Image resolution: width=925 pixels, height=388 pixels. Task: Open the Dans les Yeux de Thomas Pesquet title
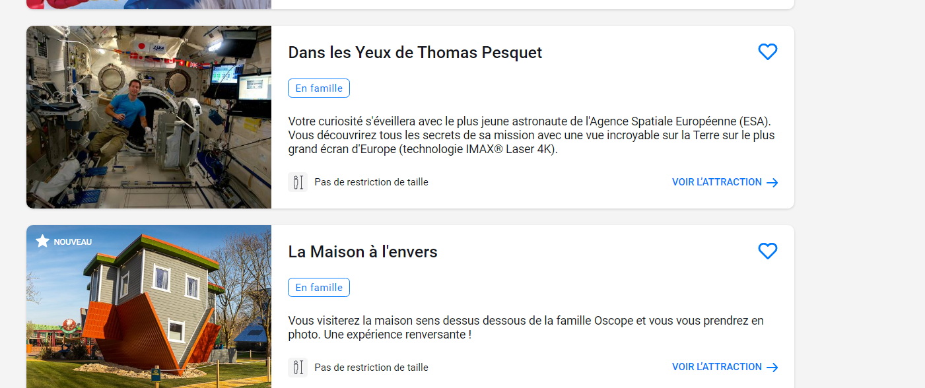point(415,53)
